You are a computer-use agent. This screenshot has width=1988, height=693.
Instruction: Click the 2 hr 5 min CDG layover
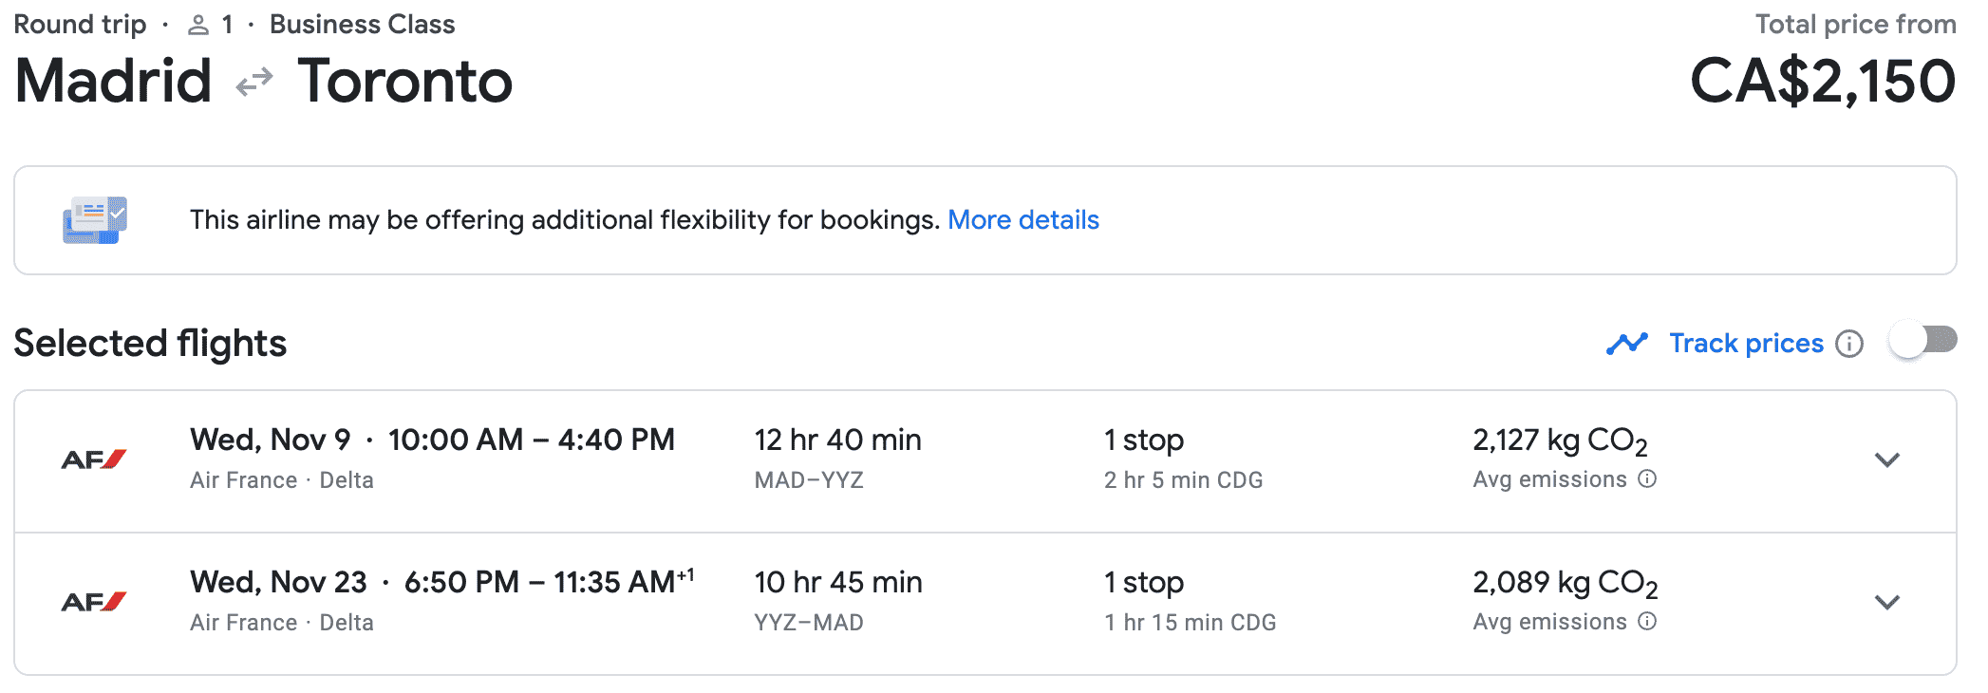click(1183, 480)
